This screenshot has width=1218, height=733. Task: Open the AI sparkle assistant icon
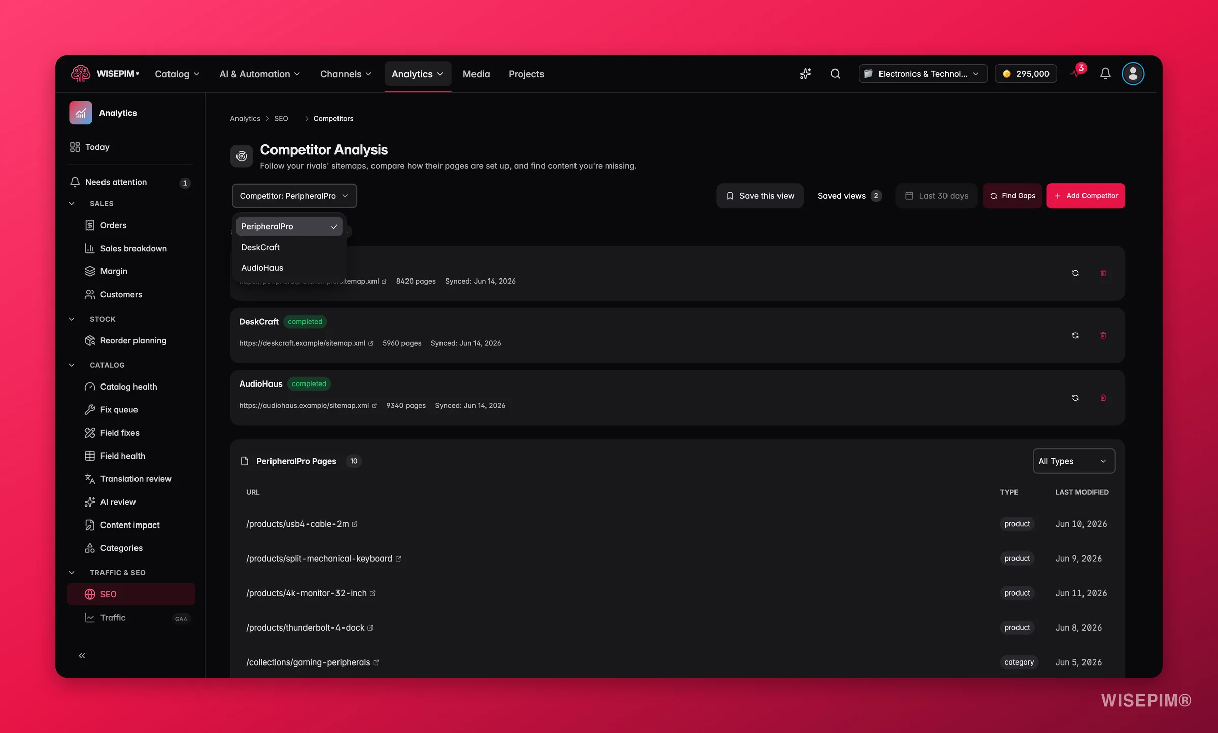(x=805, y=74)
